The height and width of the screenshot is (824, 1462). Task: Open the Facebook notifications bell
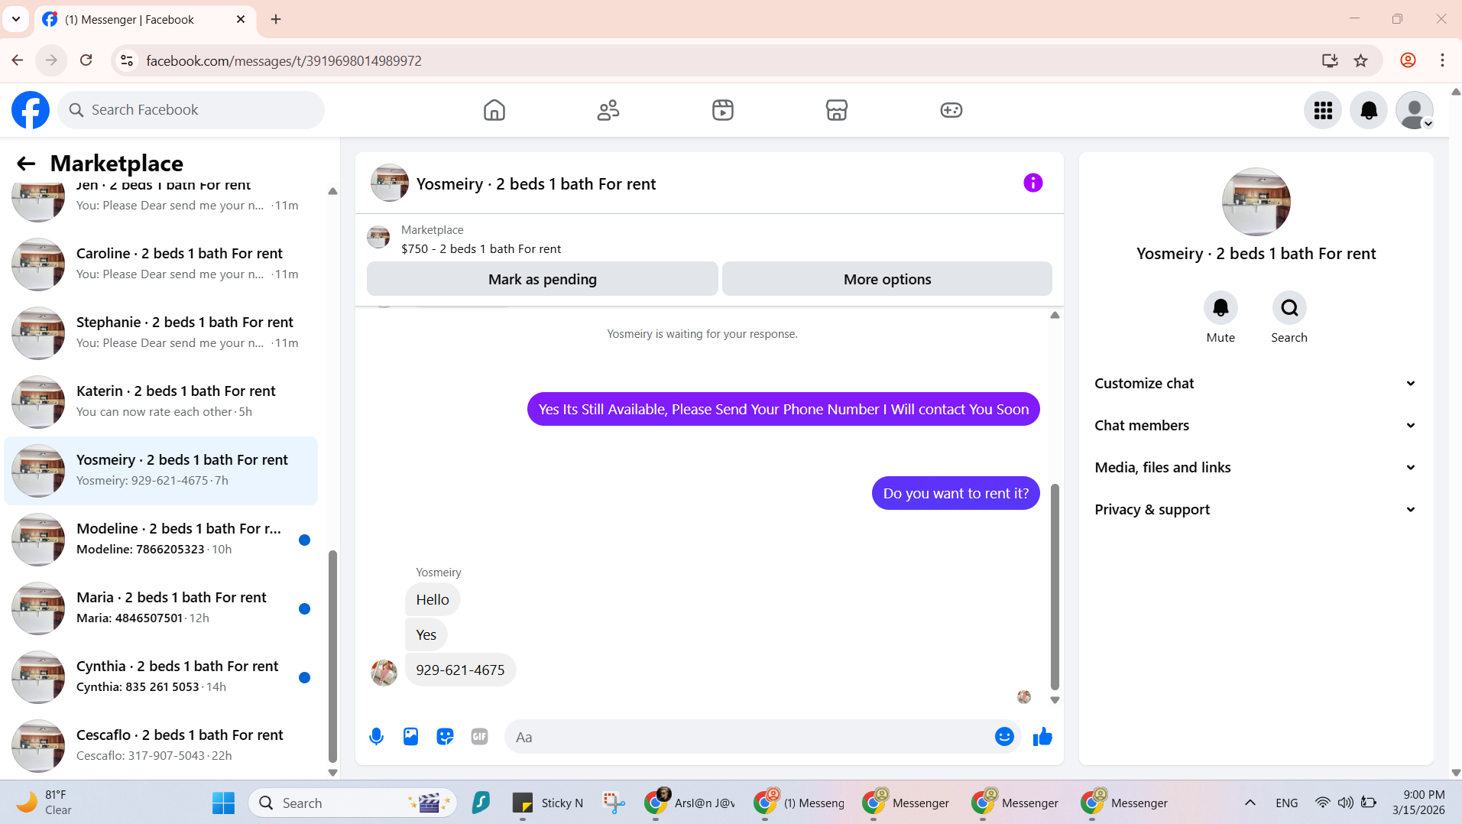[x=1369, y=110]
